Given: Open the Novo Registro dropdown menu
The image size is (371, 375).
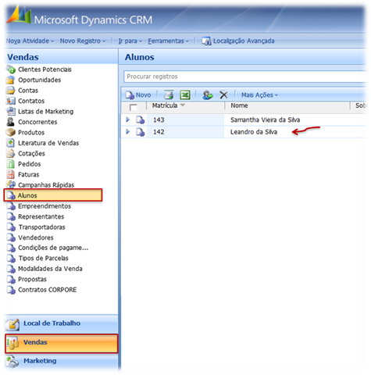Looking at the screenshot, I should 83,41.
